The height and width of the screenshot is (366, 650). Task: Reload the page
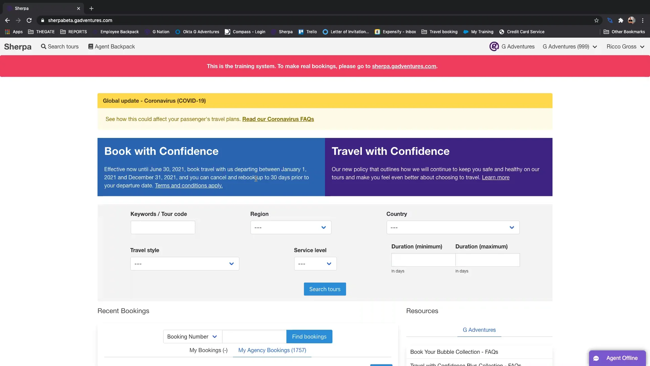(29, 20)
